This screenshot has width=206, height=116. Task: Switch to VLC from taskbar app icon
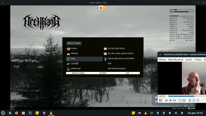point(51,113)
